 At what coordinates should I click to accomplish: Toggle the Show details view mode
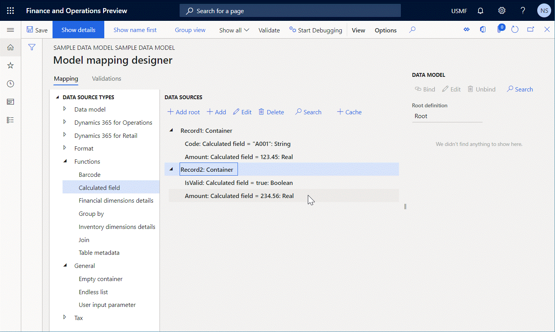[x=78, y=29]
